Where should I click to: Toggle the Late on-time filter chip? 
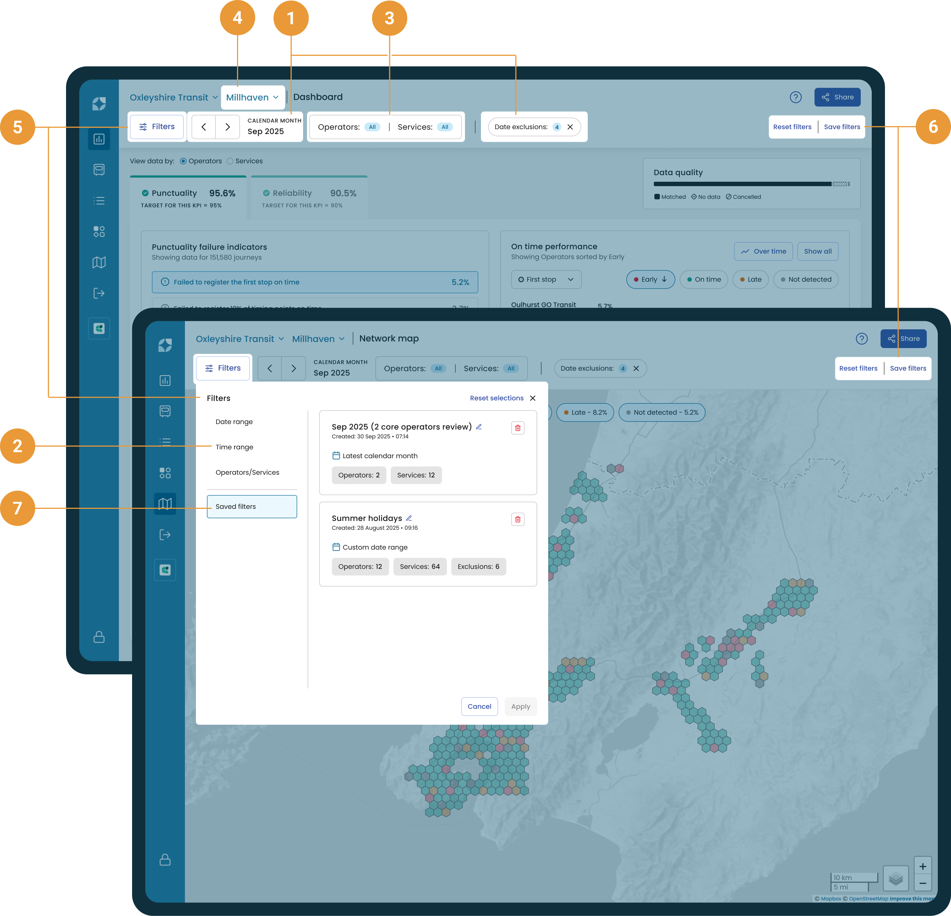coord(750,280)
